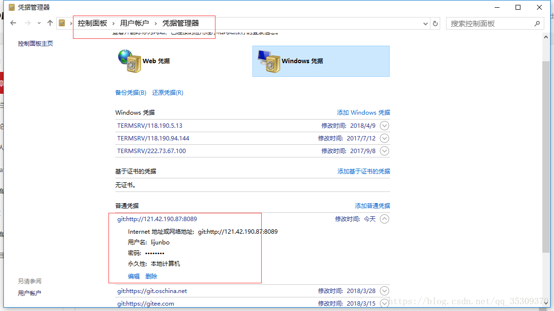Click 添加 Windows 凭据 link

point(363,113)
